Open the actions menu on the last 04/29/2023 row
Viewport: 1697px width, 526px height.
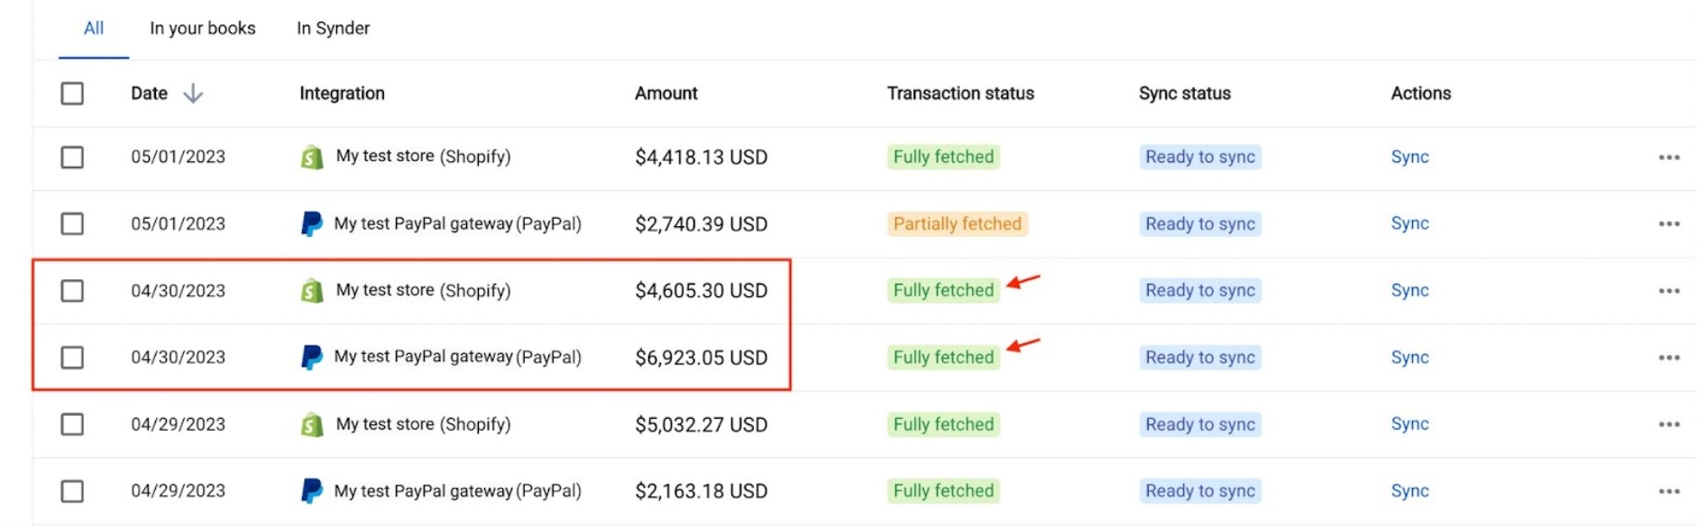[1667, 490]
